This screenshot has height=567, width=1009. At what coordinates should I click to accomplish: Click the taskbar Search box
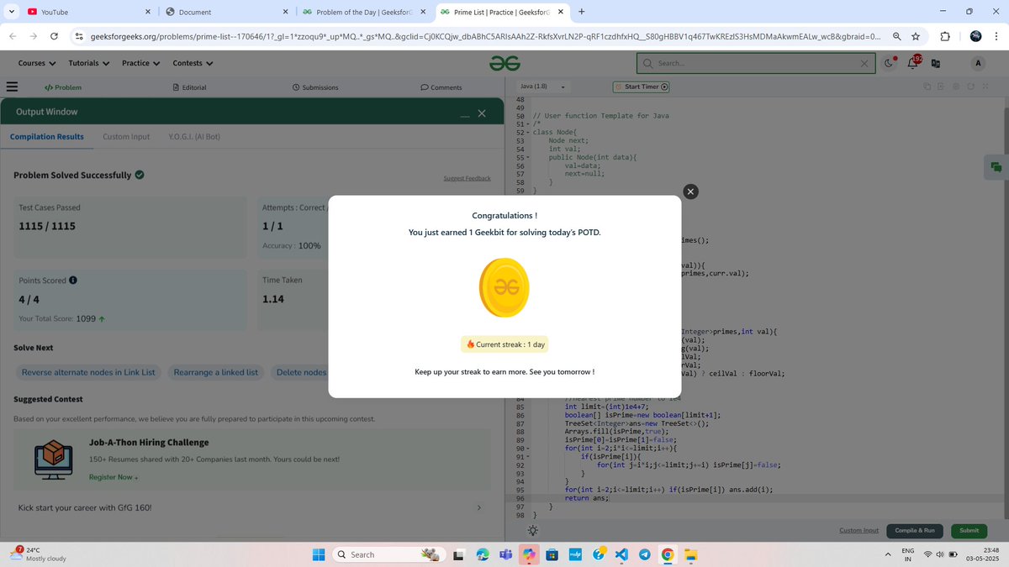[388, 554]
